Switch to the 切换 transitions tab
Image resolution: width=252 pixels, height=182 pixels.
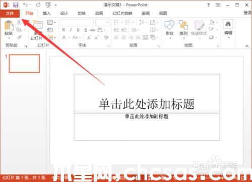82,13
